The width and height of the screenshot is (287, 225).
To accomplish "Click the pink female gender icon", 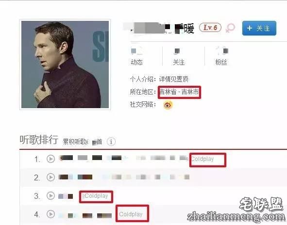I will coord(230,28).
